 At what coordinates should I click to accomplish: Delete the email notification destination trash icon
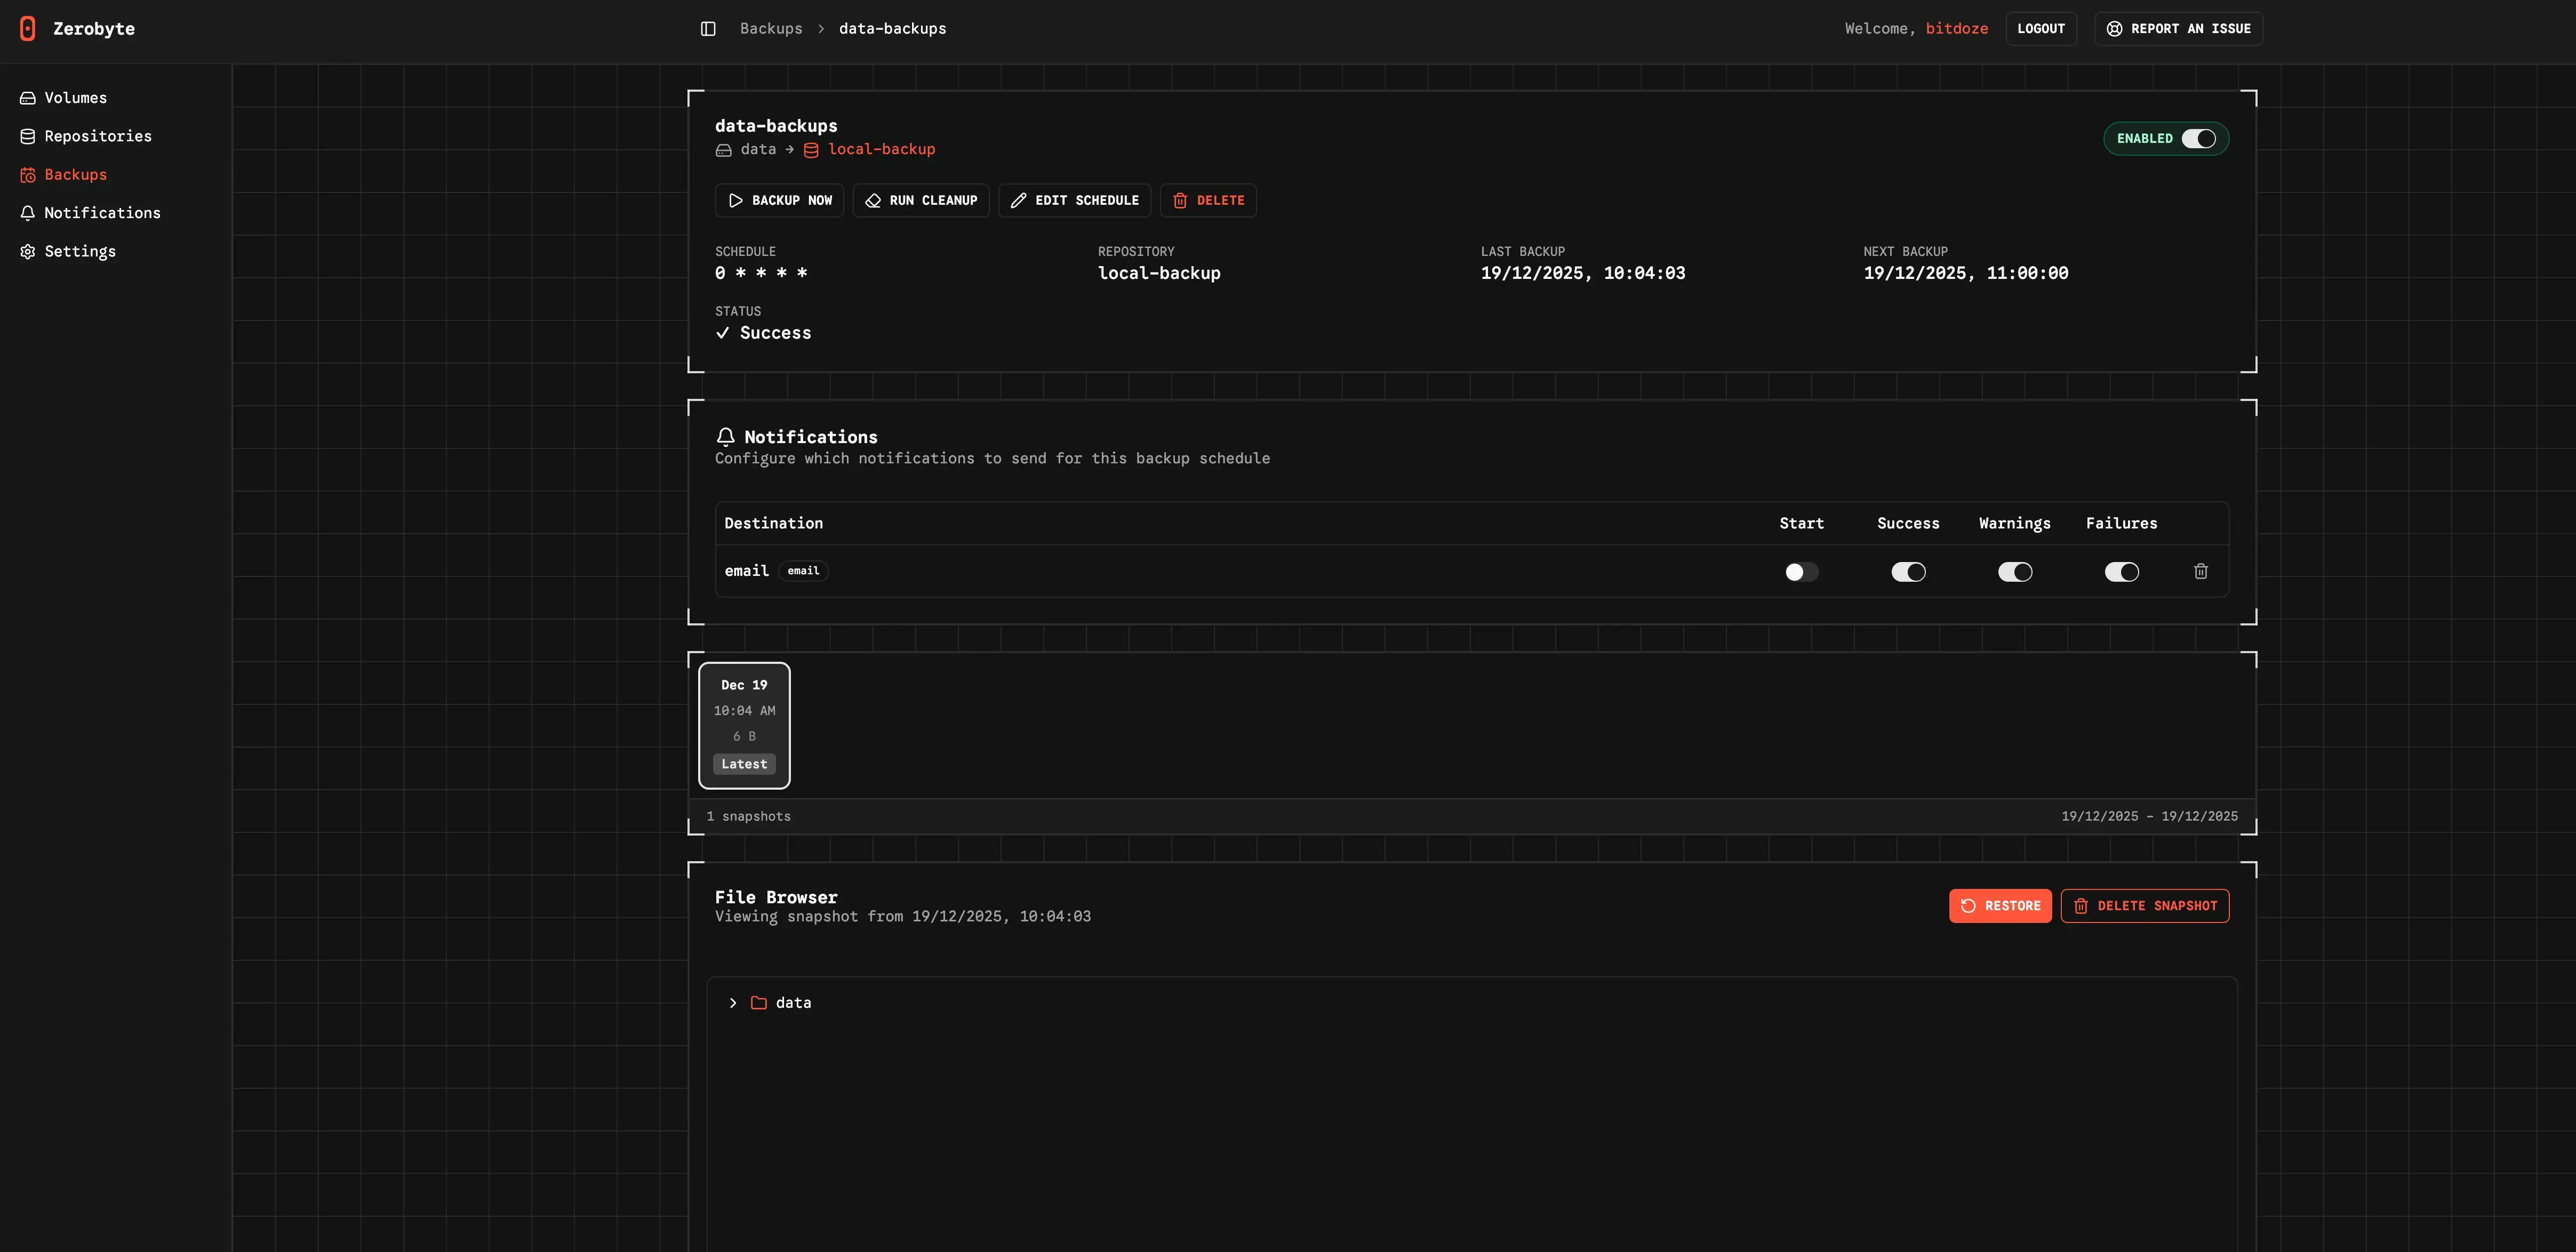2200,572
